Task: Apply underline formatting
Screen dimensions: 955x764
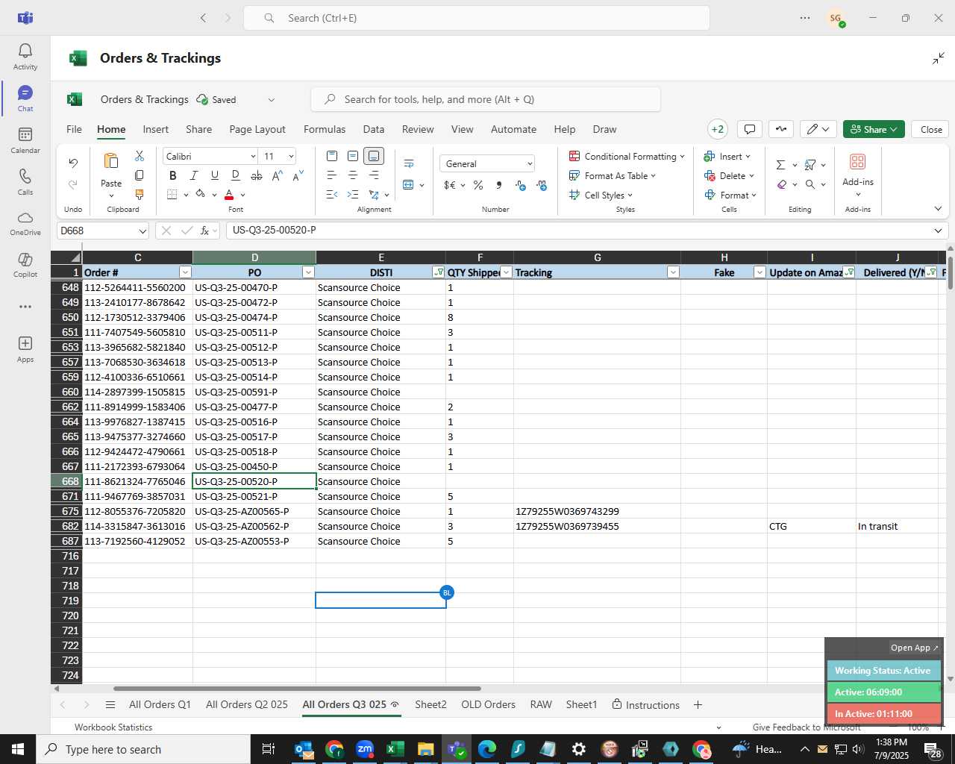Action: coord(215,175)
